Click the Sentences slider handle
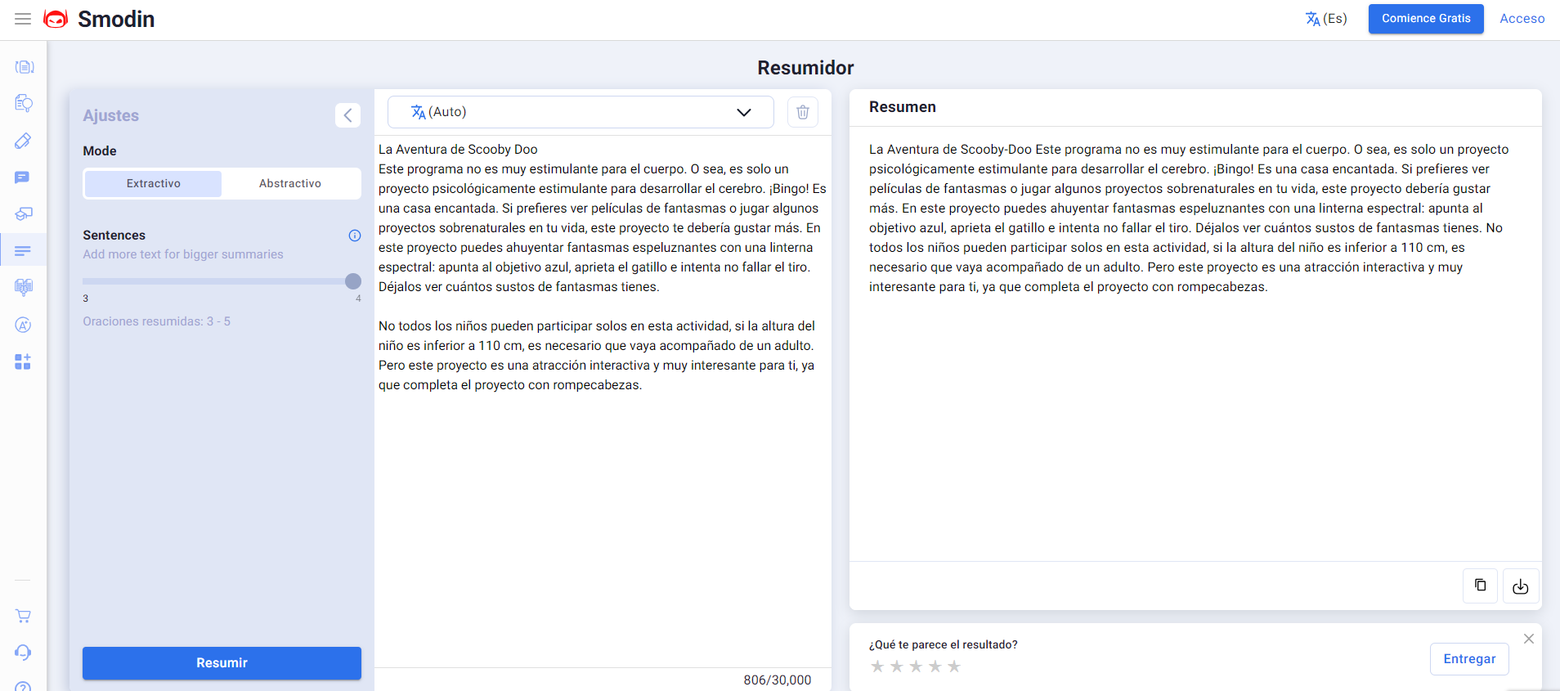The height and width of the screenshot is (691, 1560). pyautogui.click(x=353, y=281)
